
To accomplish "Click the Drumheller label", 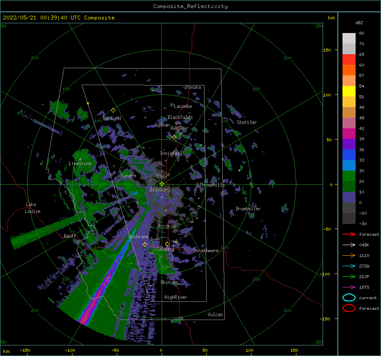I will click(x=248, y=209).
